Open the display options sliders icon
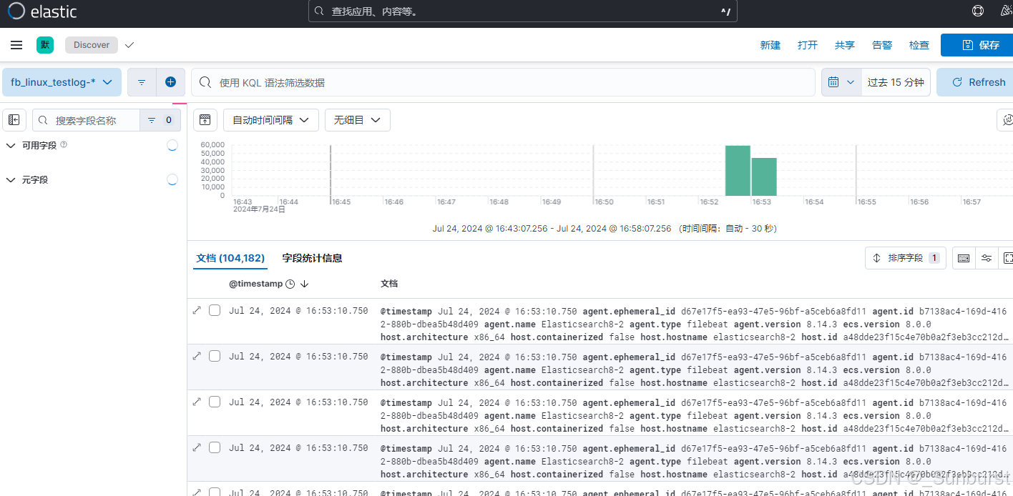 coord(987,258)
